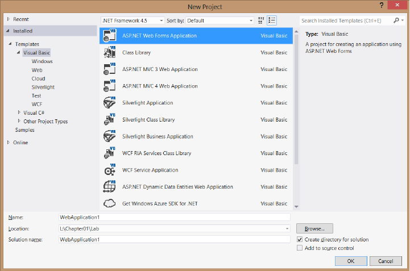Expand Other Project Types node
The image size is (410, 271).
point(19,121)
